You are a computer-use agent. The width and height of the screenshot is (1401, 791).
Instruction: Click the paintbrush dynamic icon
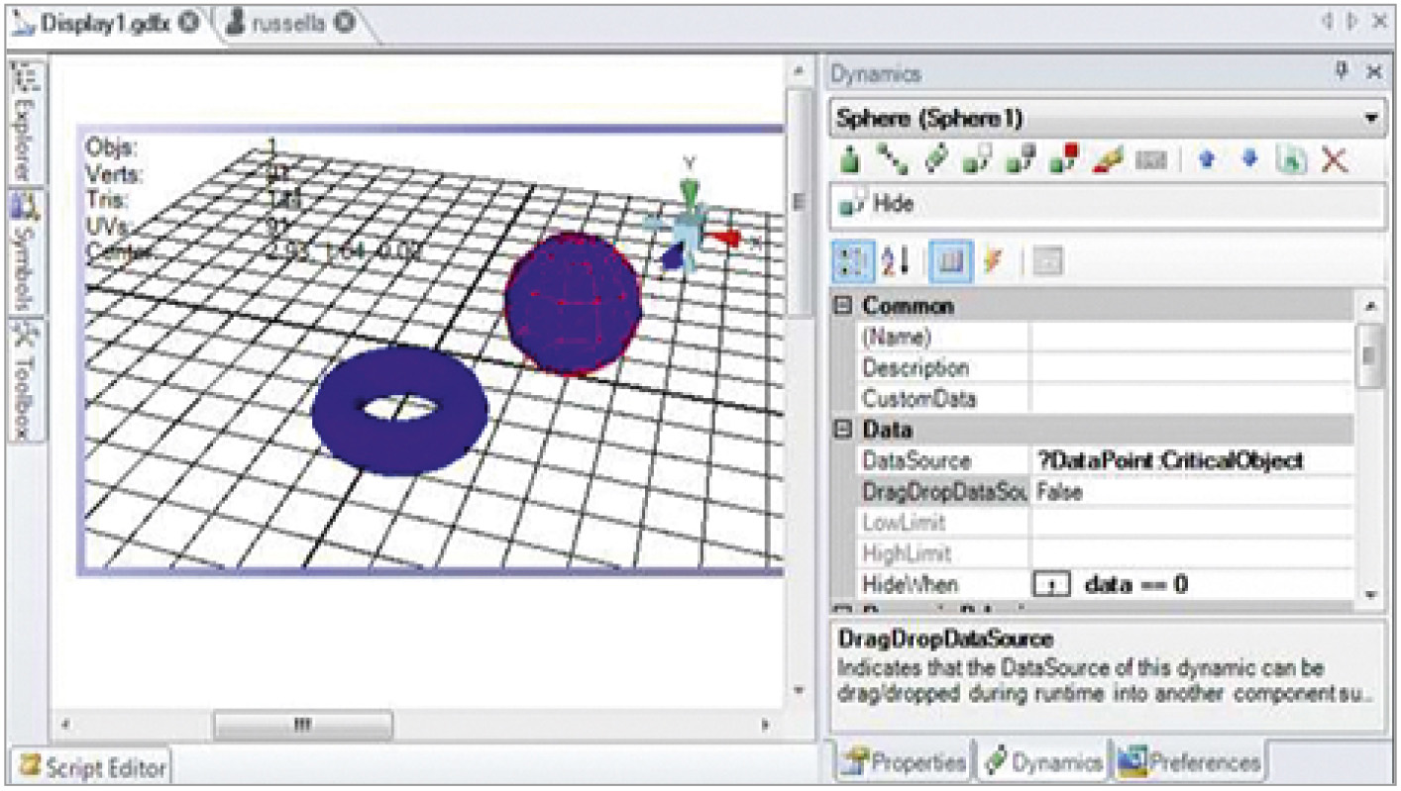click(x=1106, y=160)
